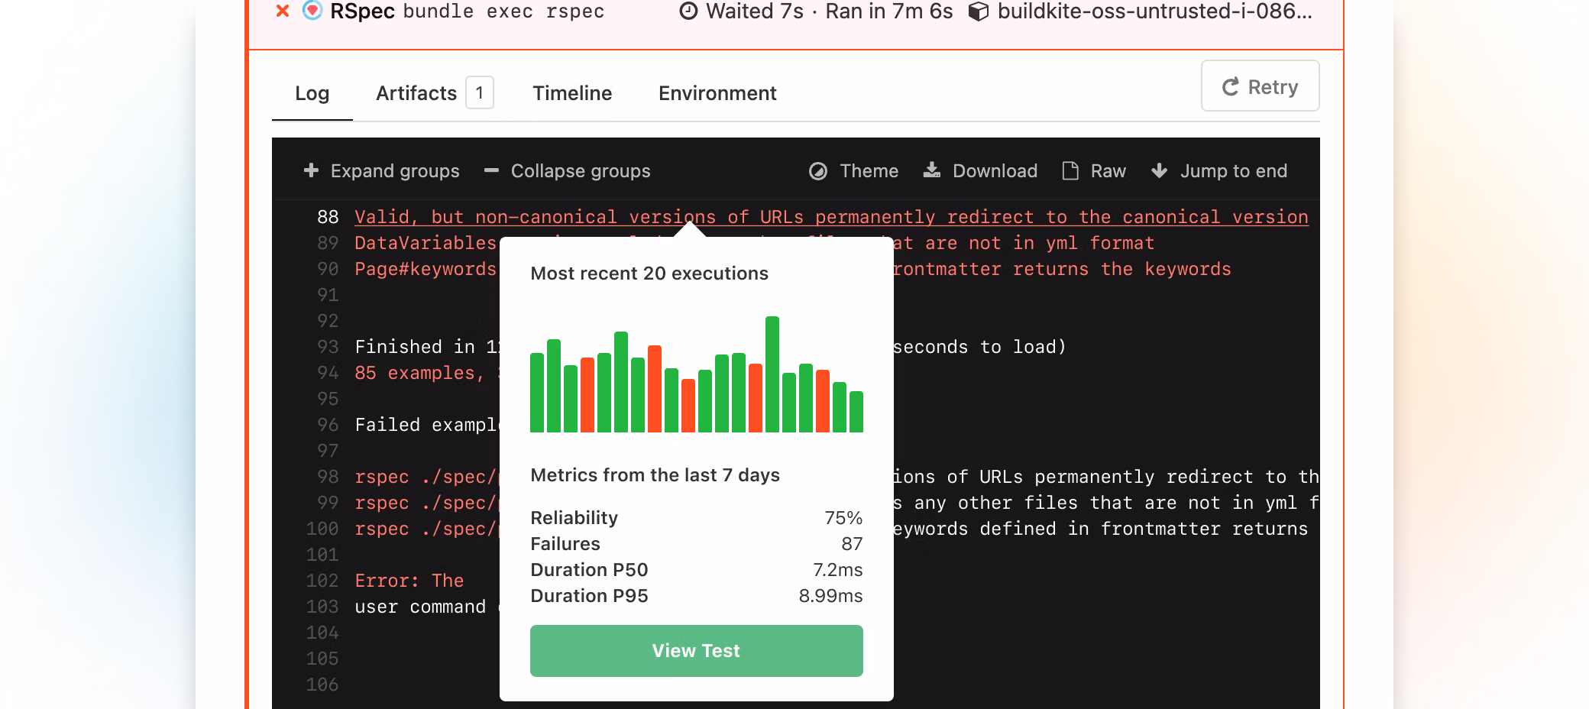Image resolution: width=1589 pixels, height=709 pixels.
Task: Click the Raw file icon
Action: (1070, 170)
